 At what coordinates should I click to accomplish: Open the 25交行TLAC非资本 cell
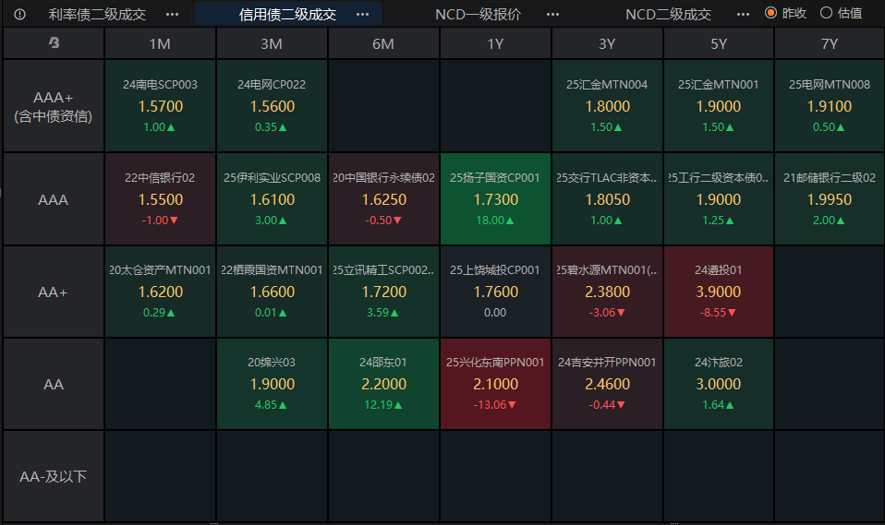point(607,199)
